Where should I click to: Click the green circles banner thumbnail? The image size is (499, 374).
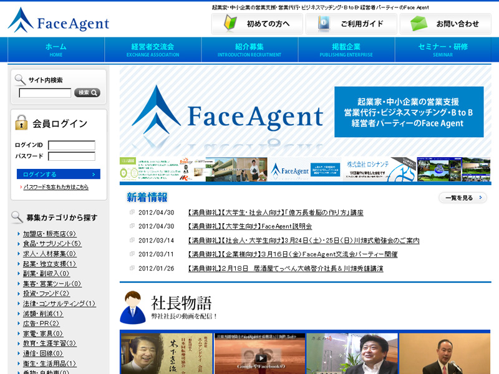pos(157,170)
